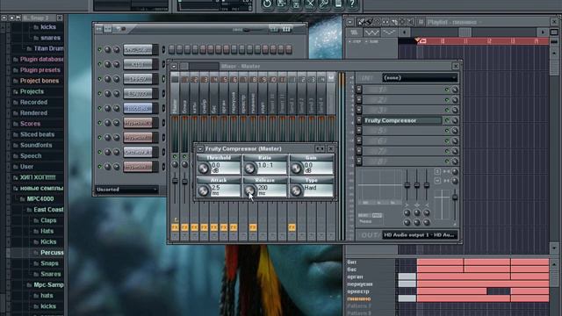This screenshot has width=562, height=316.
Task: Click the wrench tool icon in top toolbar
Action: coord(324,4)
